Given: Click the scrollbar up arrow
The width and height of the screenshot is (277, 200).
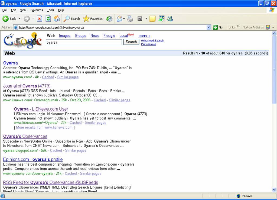Looking at the screenshot, I should (274, 33).
